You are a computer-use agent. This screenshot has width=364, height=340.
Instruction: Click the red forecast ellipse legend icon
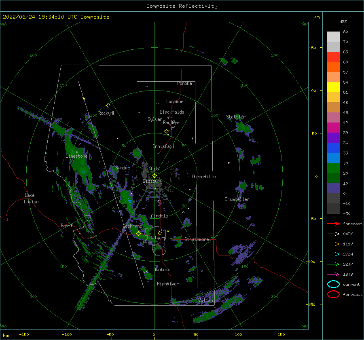point(333,294)
